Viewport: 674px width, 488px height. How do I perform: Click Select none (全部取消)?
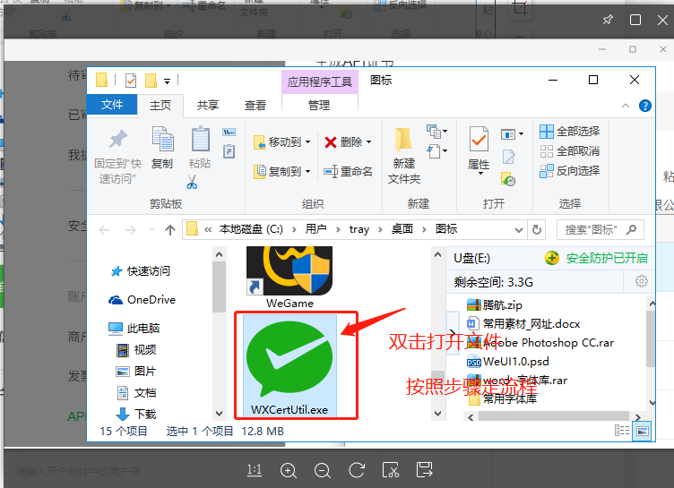(569, 151)
